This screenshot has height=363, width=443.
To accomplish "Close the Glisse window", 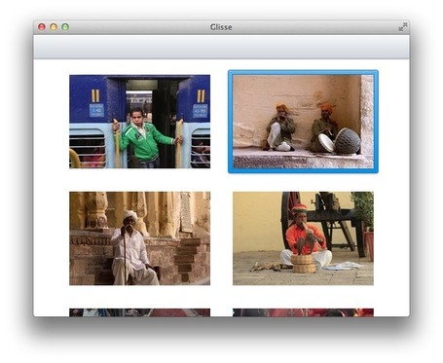I will click(x=42, y=27).
